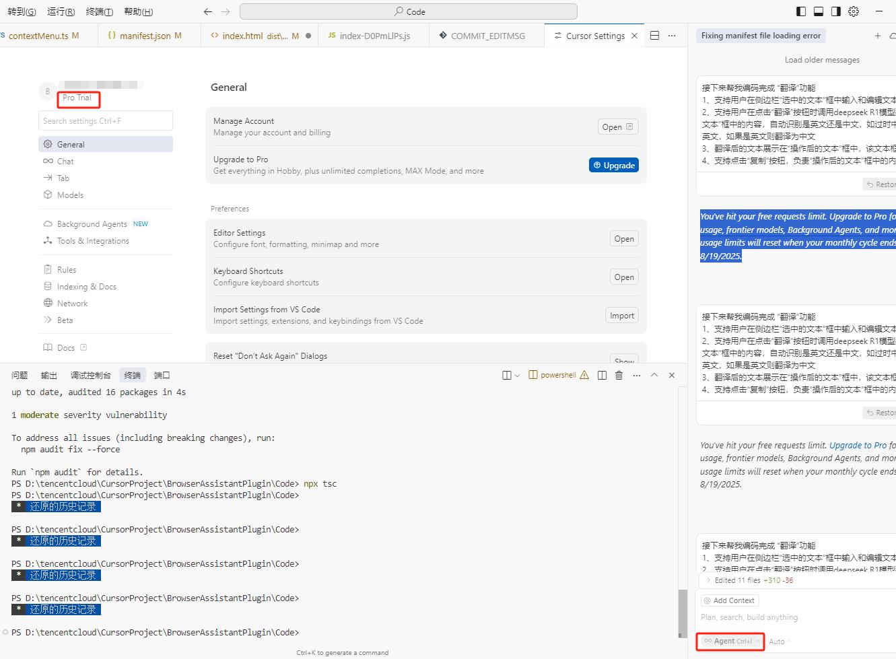Click the split editor layout icon
Screen dimensions: 896x659
click(x=654, y=36)
